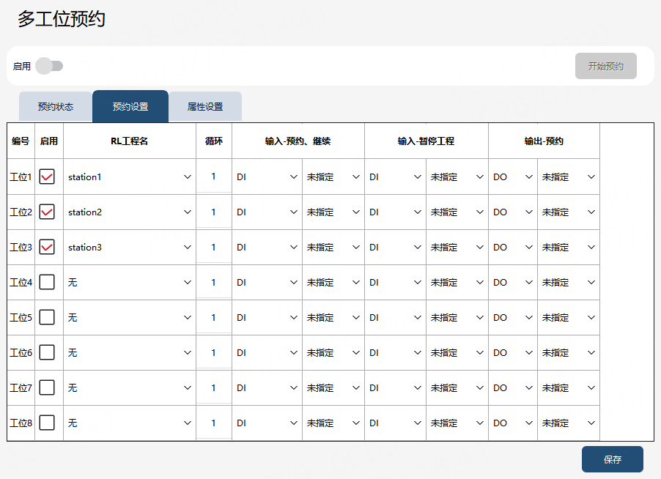Open 工位5 输出-预约 未指定 signal dropdown
The image size is (661, 479).
tap(568, 317)
